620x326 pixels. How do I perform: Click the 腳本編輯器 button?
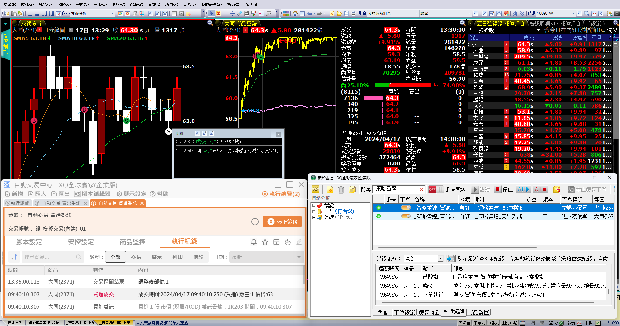click(93, 194)
